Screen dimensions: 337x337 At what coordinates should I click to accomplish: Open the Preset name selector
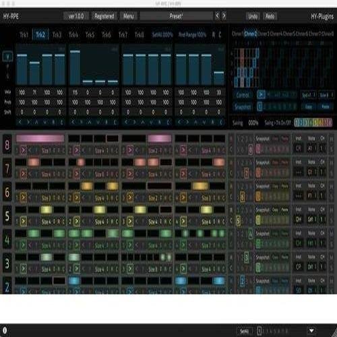[x=176, y=16]
